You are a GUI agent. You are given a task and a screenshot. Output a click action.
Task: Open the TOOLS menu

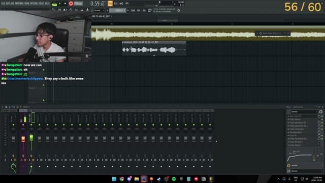coord(41,4)
